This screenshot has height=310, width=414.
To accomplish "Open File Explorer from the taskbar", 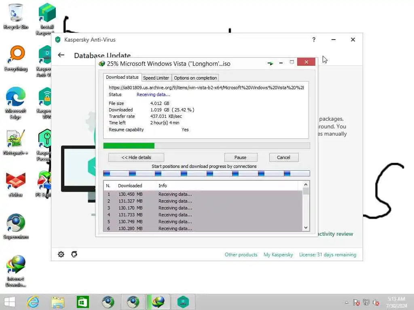I will (x=58, y=302).
